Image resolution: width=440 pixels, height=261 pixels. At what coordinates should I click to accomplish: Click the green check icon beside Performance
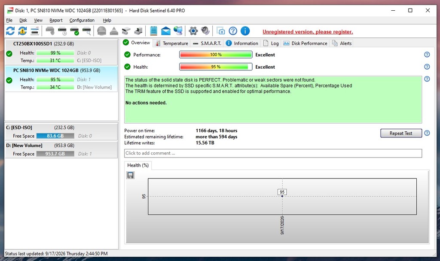(x=127, y=55)
